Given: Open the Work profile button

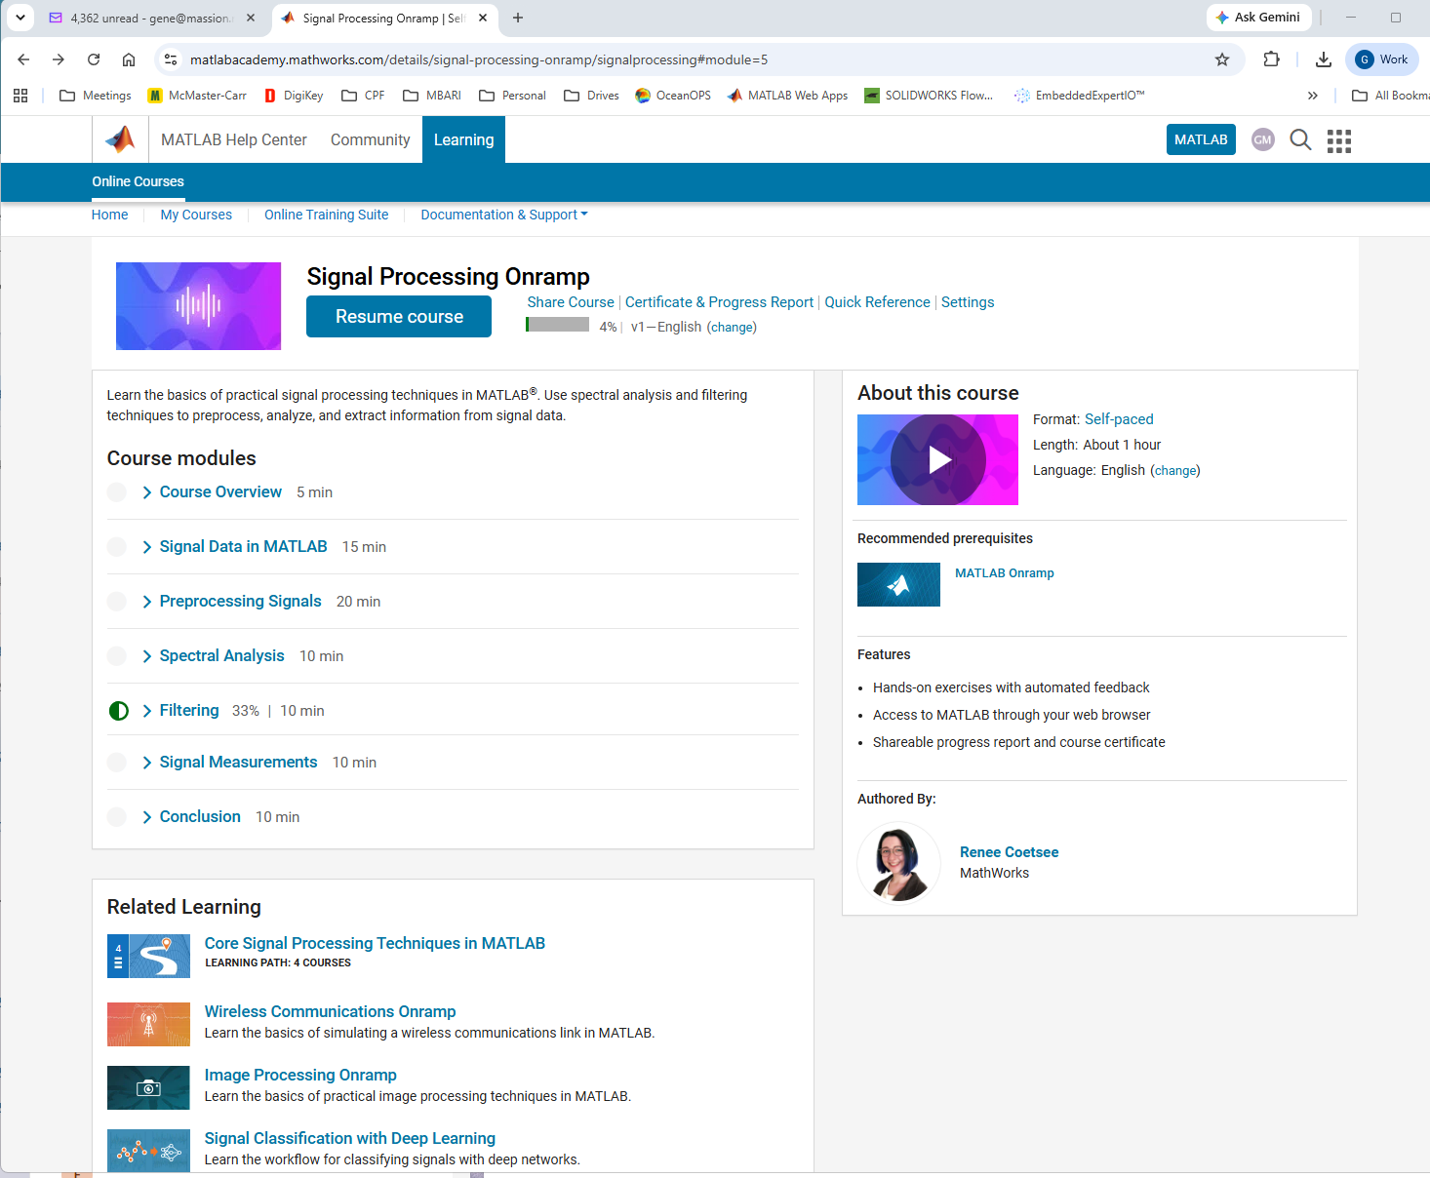Looking at the screenshot, I should point(1382,59).
